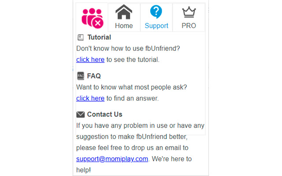Open the tutorial 'click here' link
Viewport: 282px width, 176px height.
click(x=90, y=59)
